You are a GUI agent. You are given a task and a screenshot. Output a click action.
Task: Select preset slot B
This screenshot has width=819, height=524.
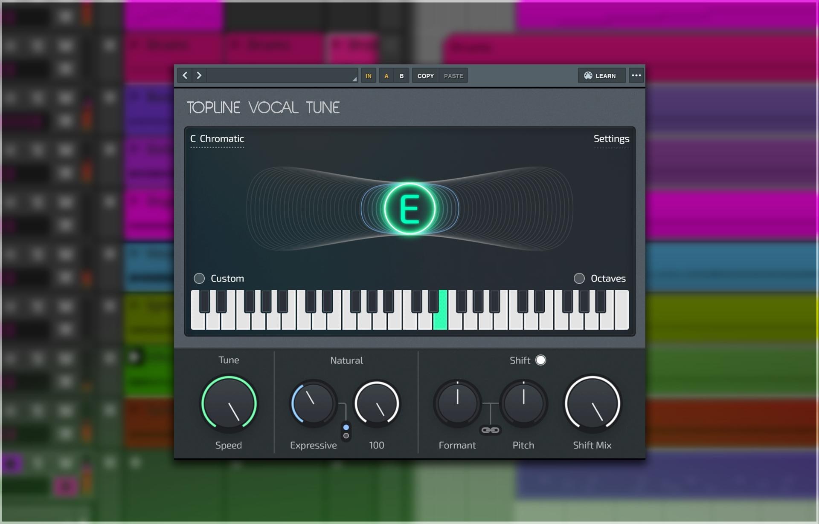click(x=401, y=76)
